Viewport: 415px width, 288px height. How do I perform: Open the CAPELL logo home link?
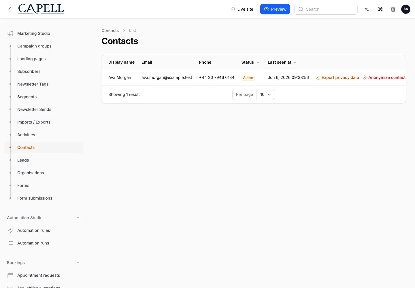pyautogui.click(x=41, y=9)
